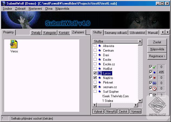Viewport: 171px width, 122px height.
Task: Click the blue diamond icon beside Altavista
Action: click(x=100, y=46)
